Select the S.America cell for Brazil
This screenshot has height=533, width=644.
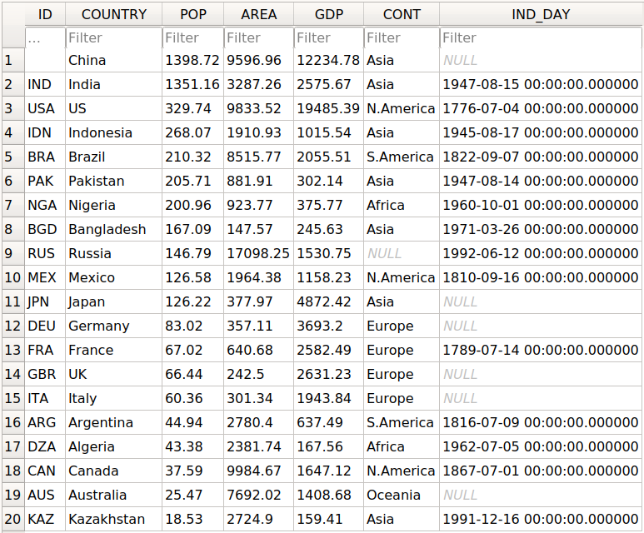click(x=402, y=157)
